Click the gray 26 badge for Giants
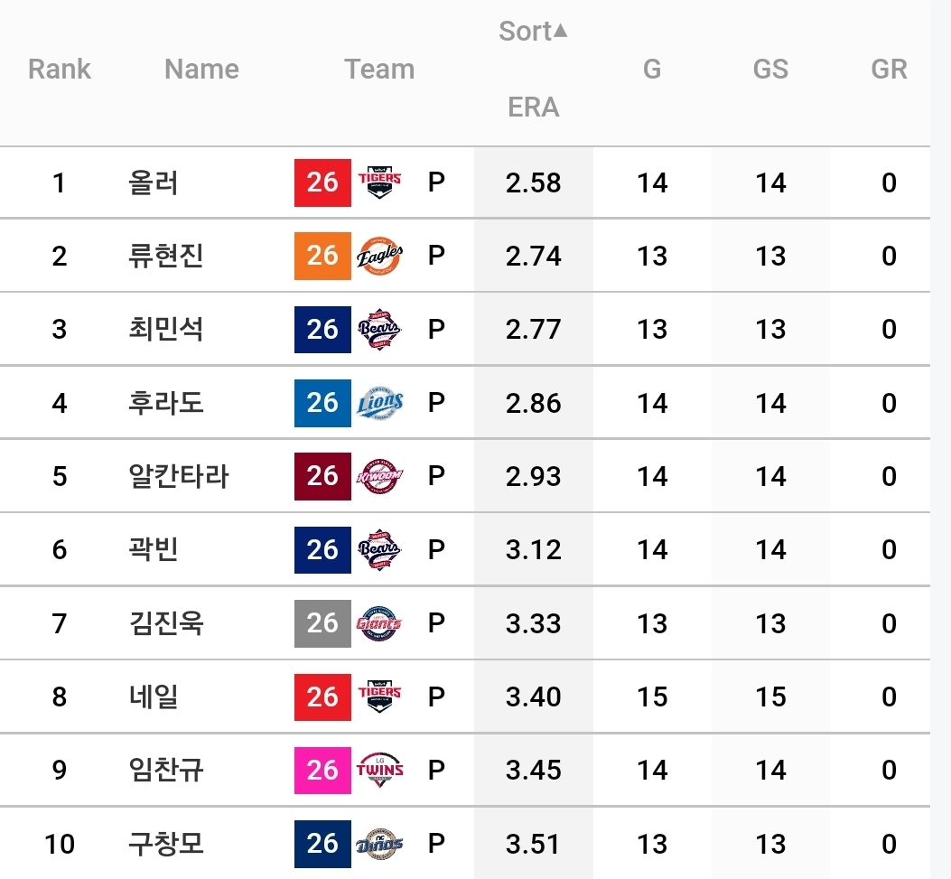Image resolution: width=951 pixels, height=879 pixels. (x=322, y=623)
